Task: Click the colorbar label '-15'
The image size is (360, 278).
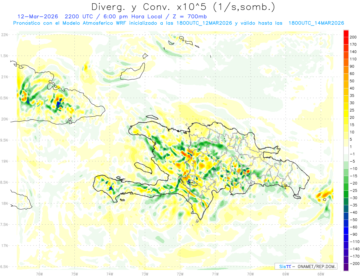Action: 354,176
